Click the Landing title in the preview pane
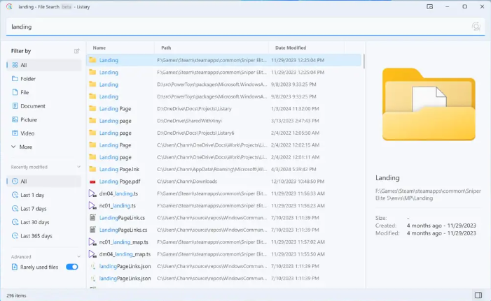 [387, 178]
